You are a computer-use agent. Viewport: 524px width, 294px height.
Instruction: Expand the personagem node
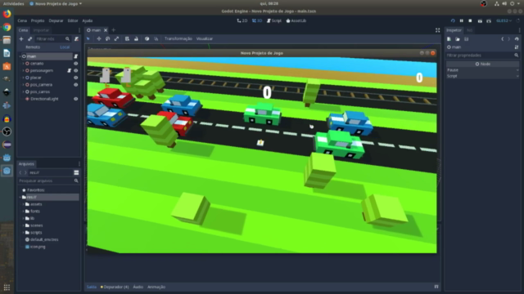(23, 71)
